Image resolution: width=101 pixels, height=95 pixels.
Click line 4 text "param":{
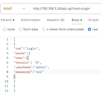point(22,53)
